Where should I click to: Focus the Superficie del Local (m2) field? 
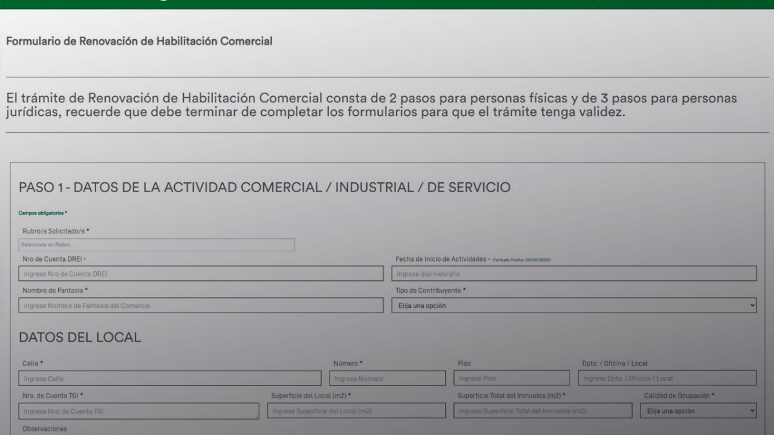(x=357, y=411)
